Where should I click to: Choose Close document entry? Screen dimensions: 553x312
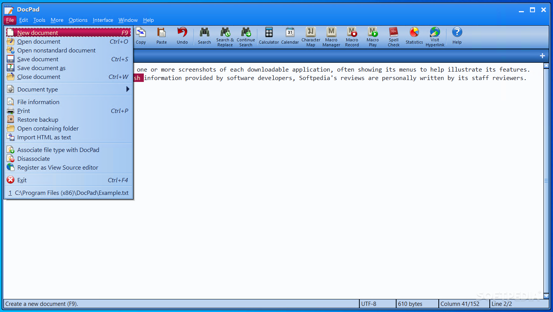point(69,77)
